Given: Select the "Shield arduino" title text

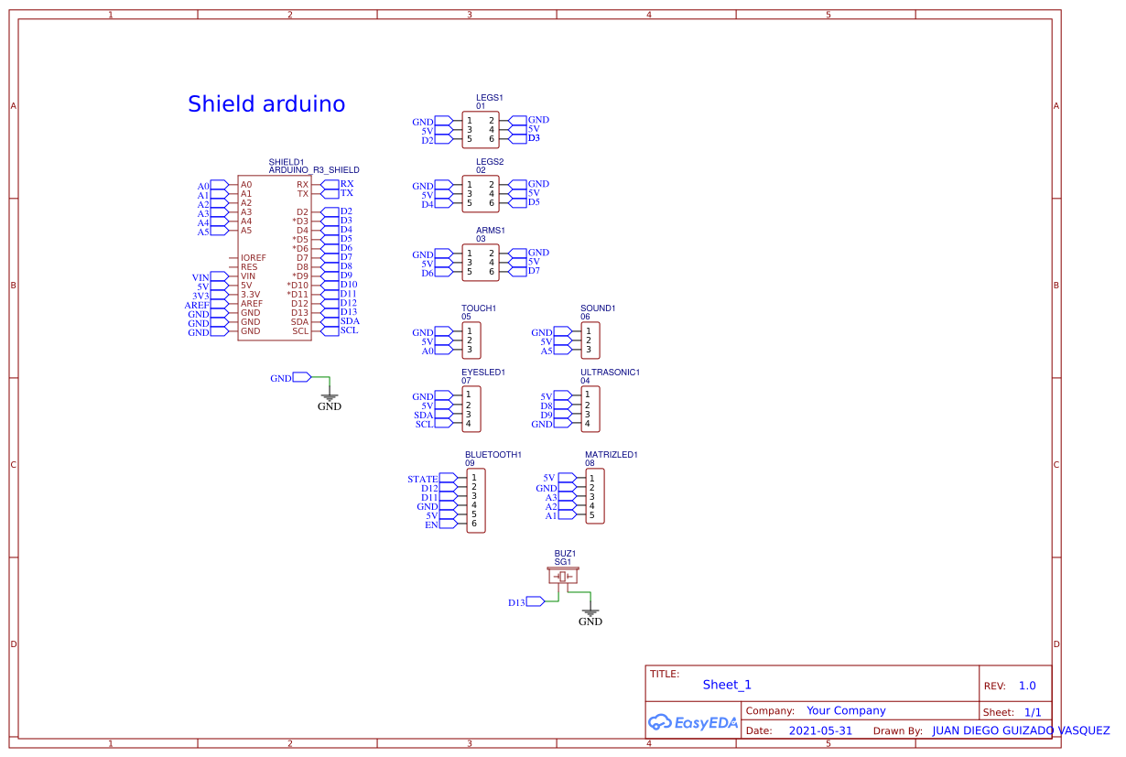Looking at the screenshot, I should [x=266, y=103].
